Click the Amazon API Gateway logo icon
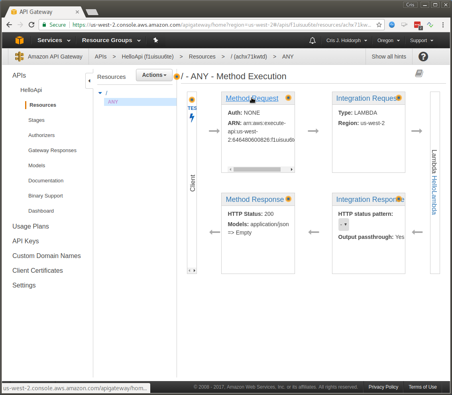452x395 pixels. (x=19, y=57)
